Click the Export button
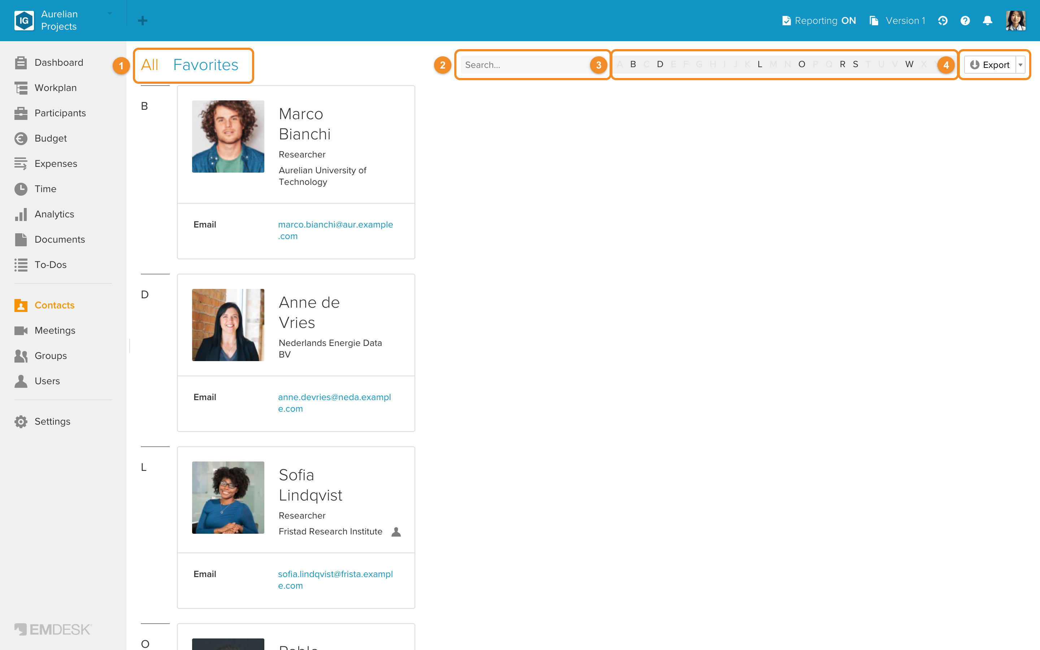The width and height of the screenshot is (1040, 650). coord(990,65)
